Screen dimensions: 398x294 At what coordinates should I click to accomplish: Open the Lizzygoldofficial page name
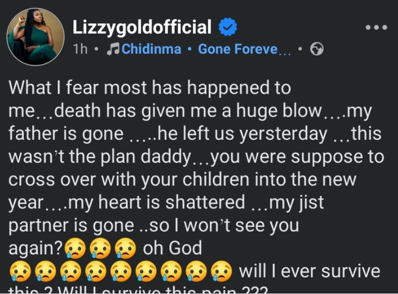coord(142,27)
